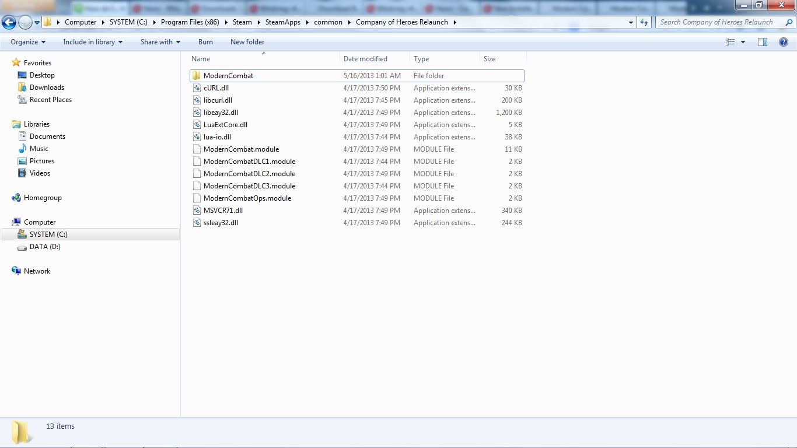Viewport: 797px width, 448px height.
Task: Navigate to Program Files (x86) breadcrumb
Action: tap(190, 22)
